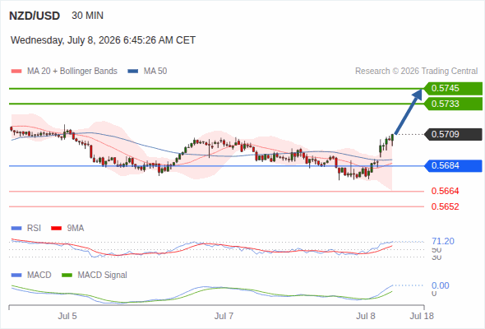Click the Jul 7 date axis label
Image resolution: width=485 pixels, height=329 pixels.
(x=224, y=317)
